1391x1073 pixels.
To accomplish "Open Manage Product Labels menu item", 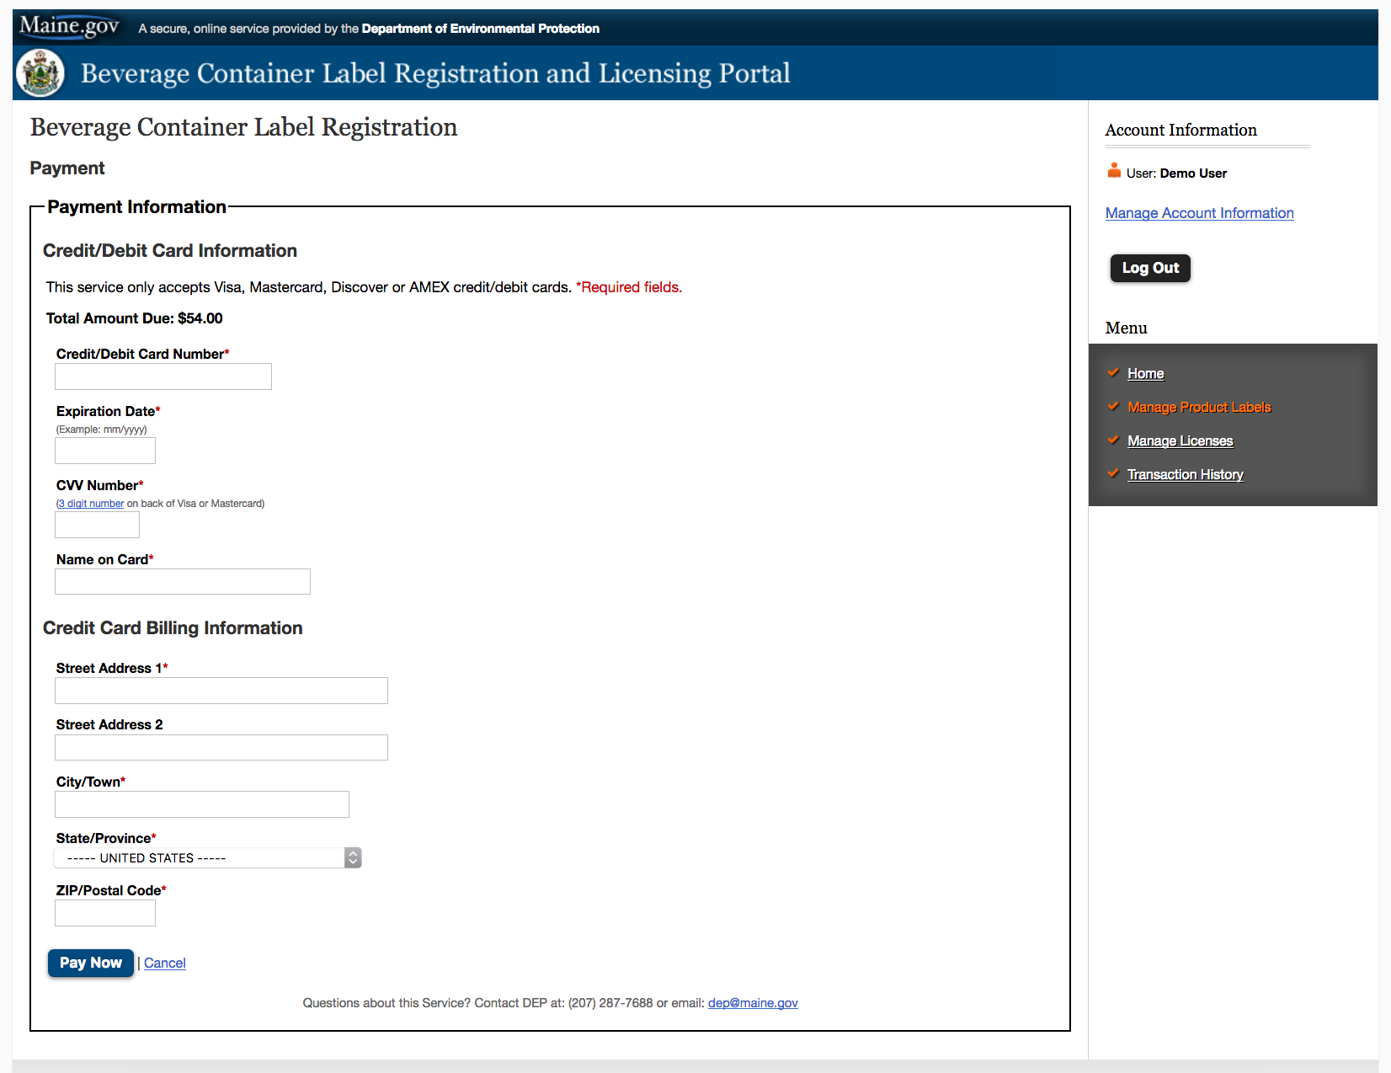I will tap(1199, 407).
